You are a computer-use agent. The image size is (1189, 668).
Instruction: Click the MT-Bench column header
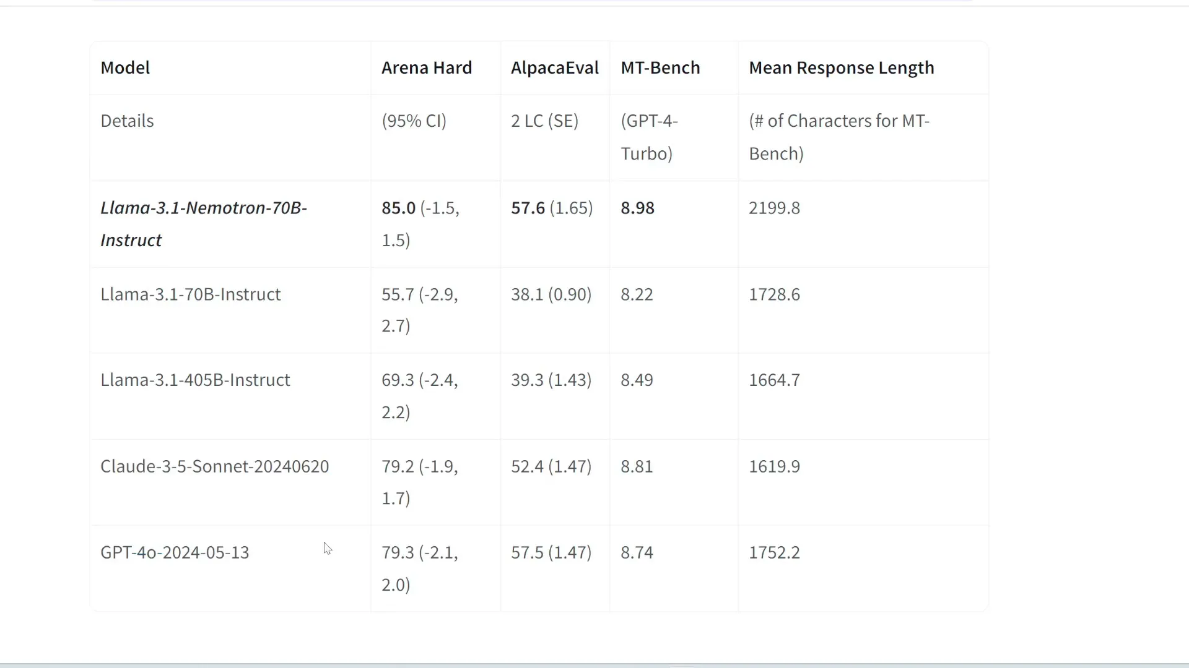pos(660,68)
